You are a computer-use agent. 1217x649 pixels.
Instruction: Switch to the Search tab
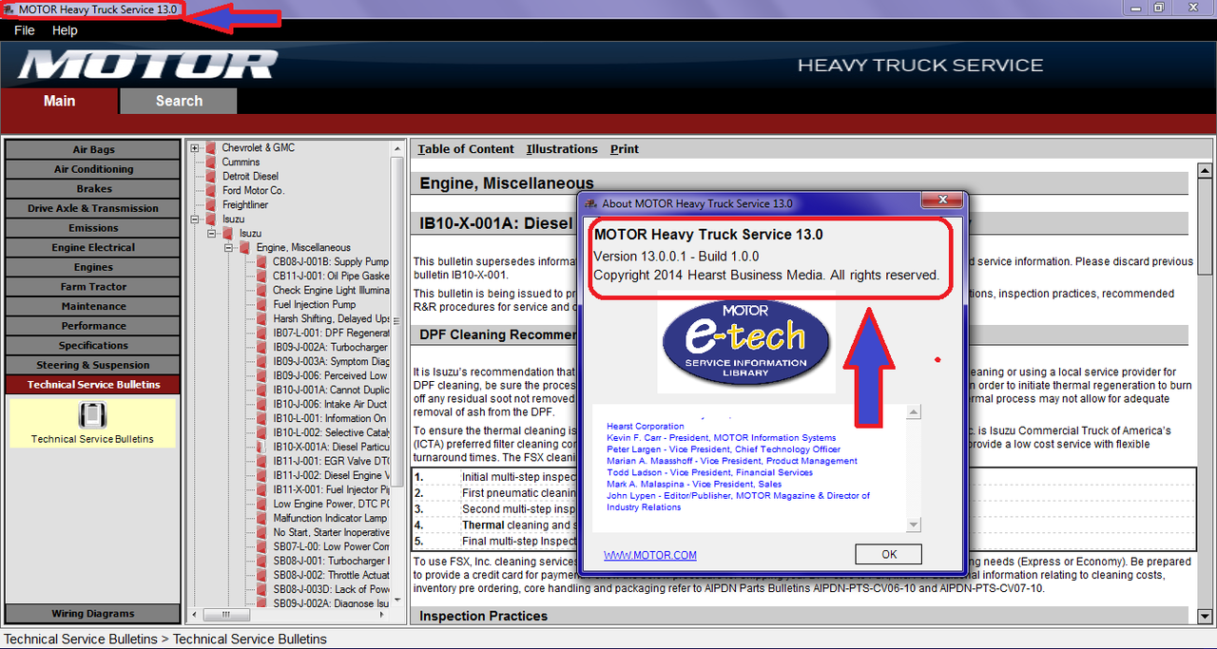point(179,101)
